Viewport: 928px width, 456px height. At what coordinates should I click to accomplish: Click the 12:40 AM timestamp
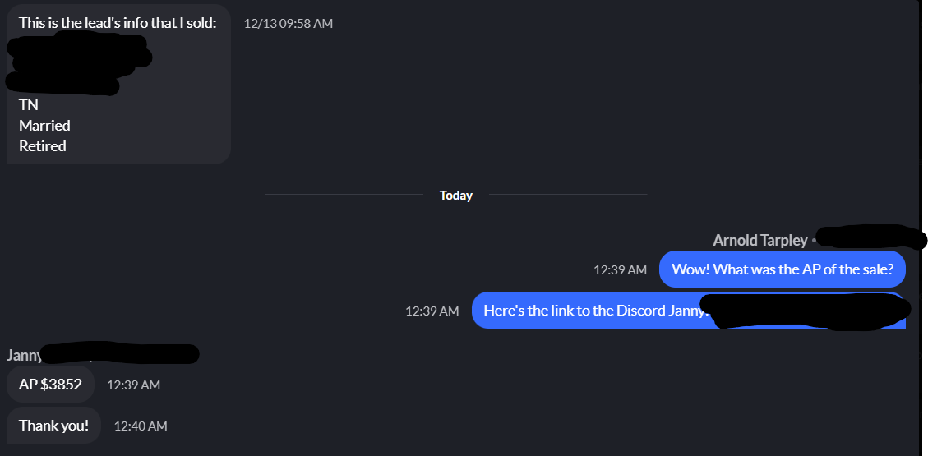(x=141, y=426)
